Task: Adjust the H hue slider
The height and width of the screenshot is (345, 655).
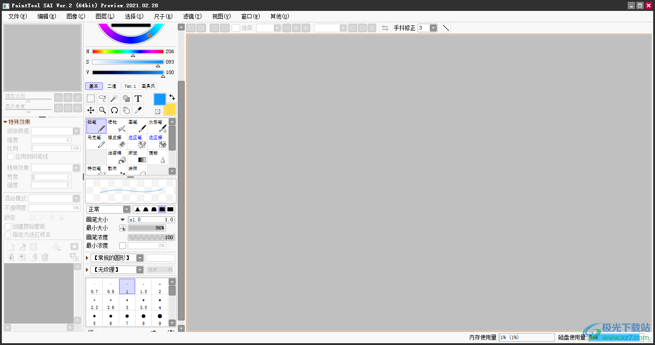Action: coord(128,51)
